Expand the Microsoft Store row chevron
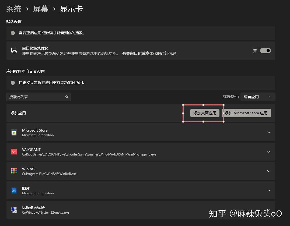 click(x=269, y=132)
